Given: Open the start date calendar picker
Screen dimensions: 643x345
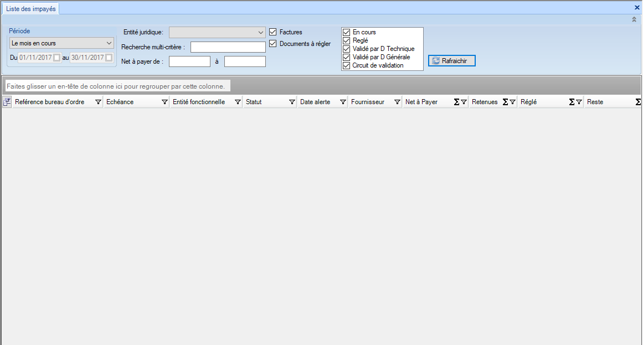Looking at the screenshot, I should (x=56, y=58).
